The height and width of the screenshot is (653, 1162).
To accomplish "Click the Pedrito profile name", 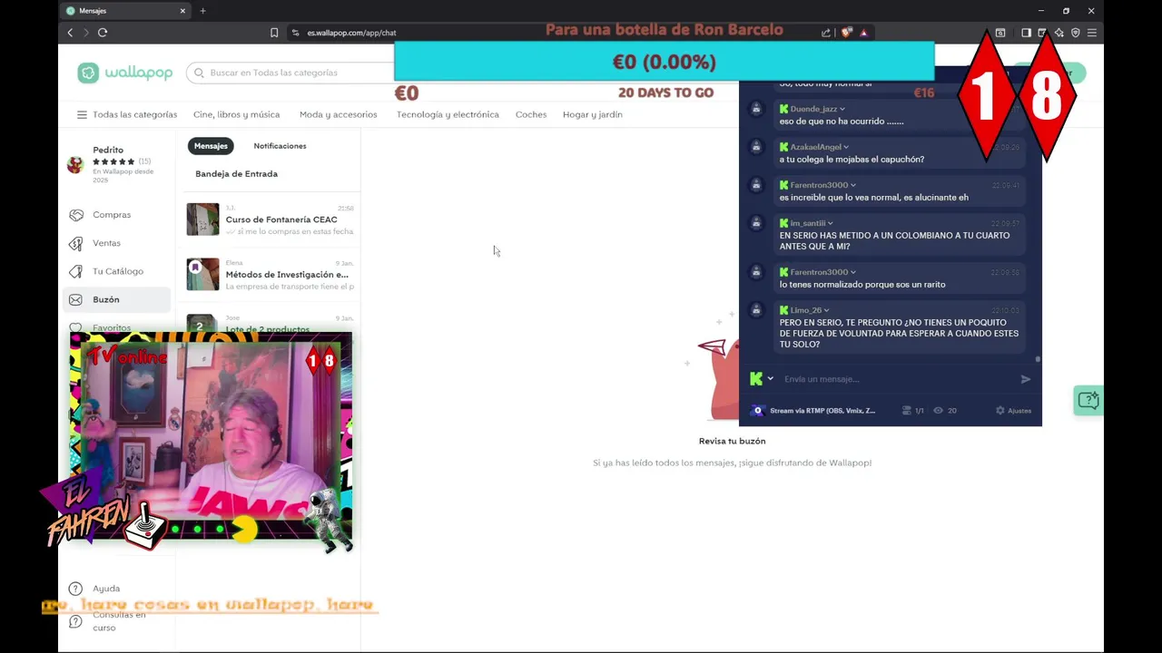I will 108,150.
